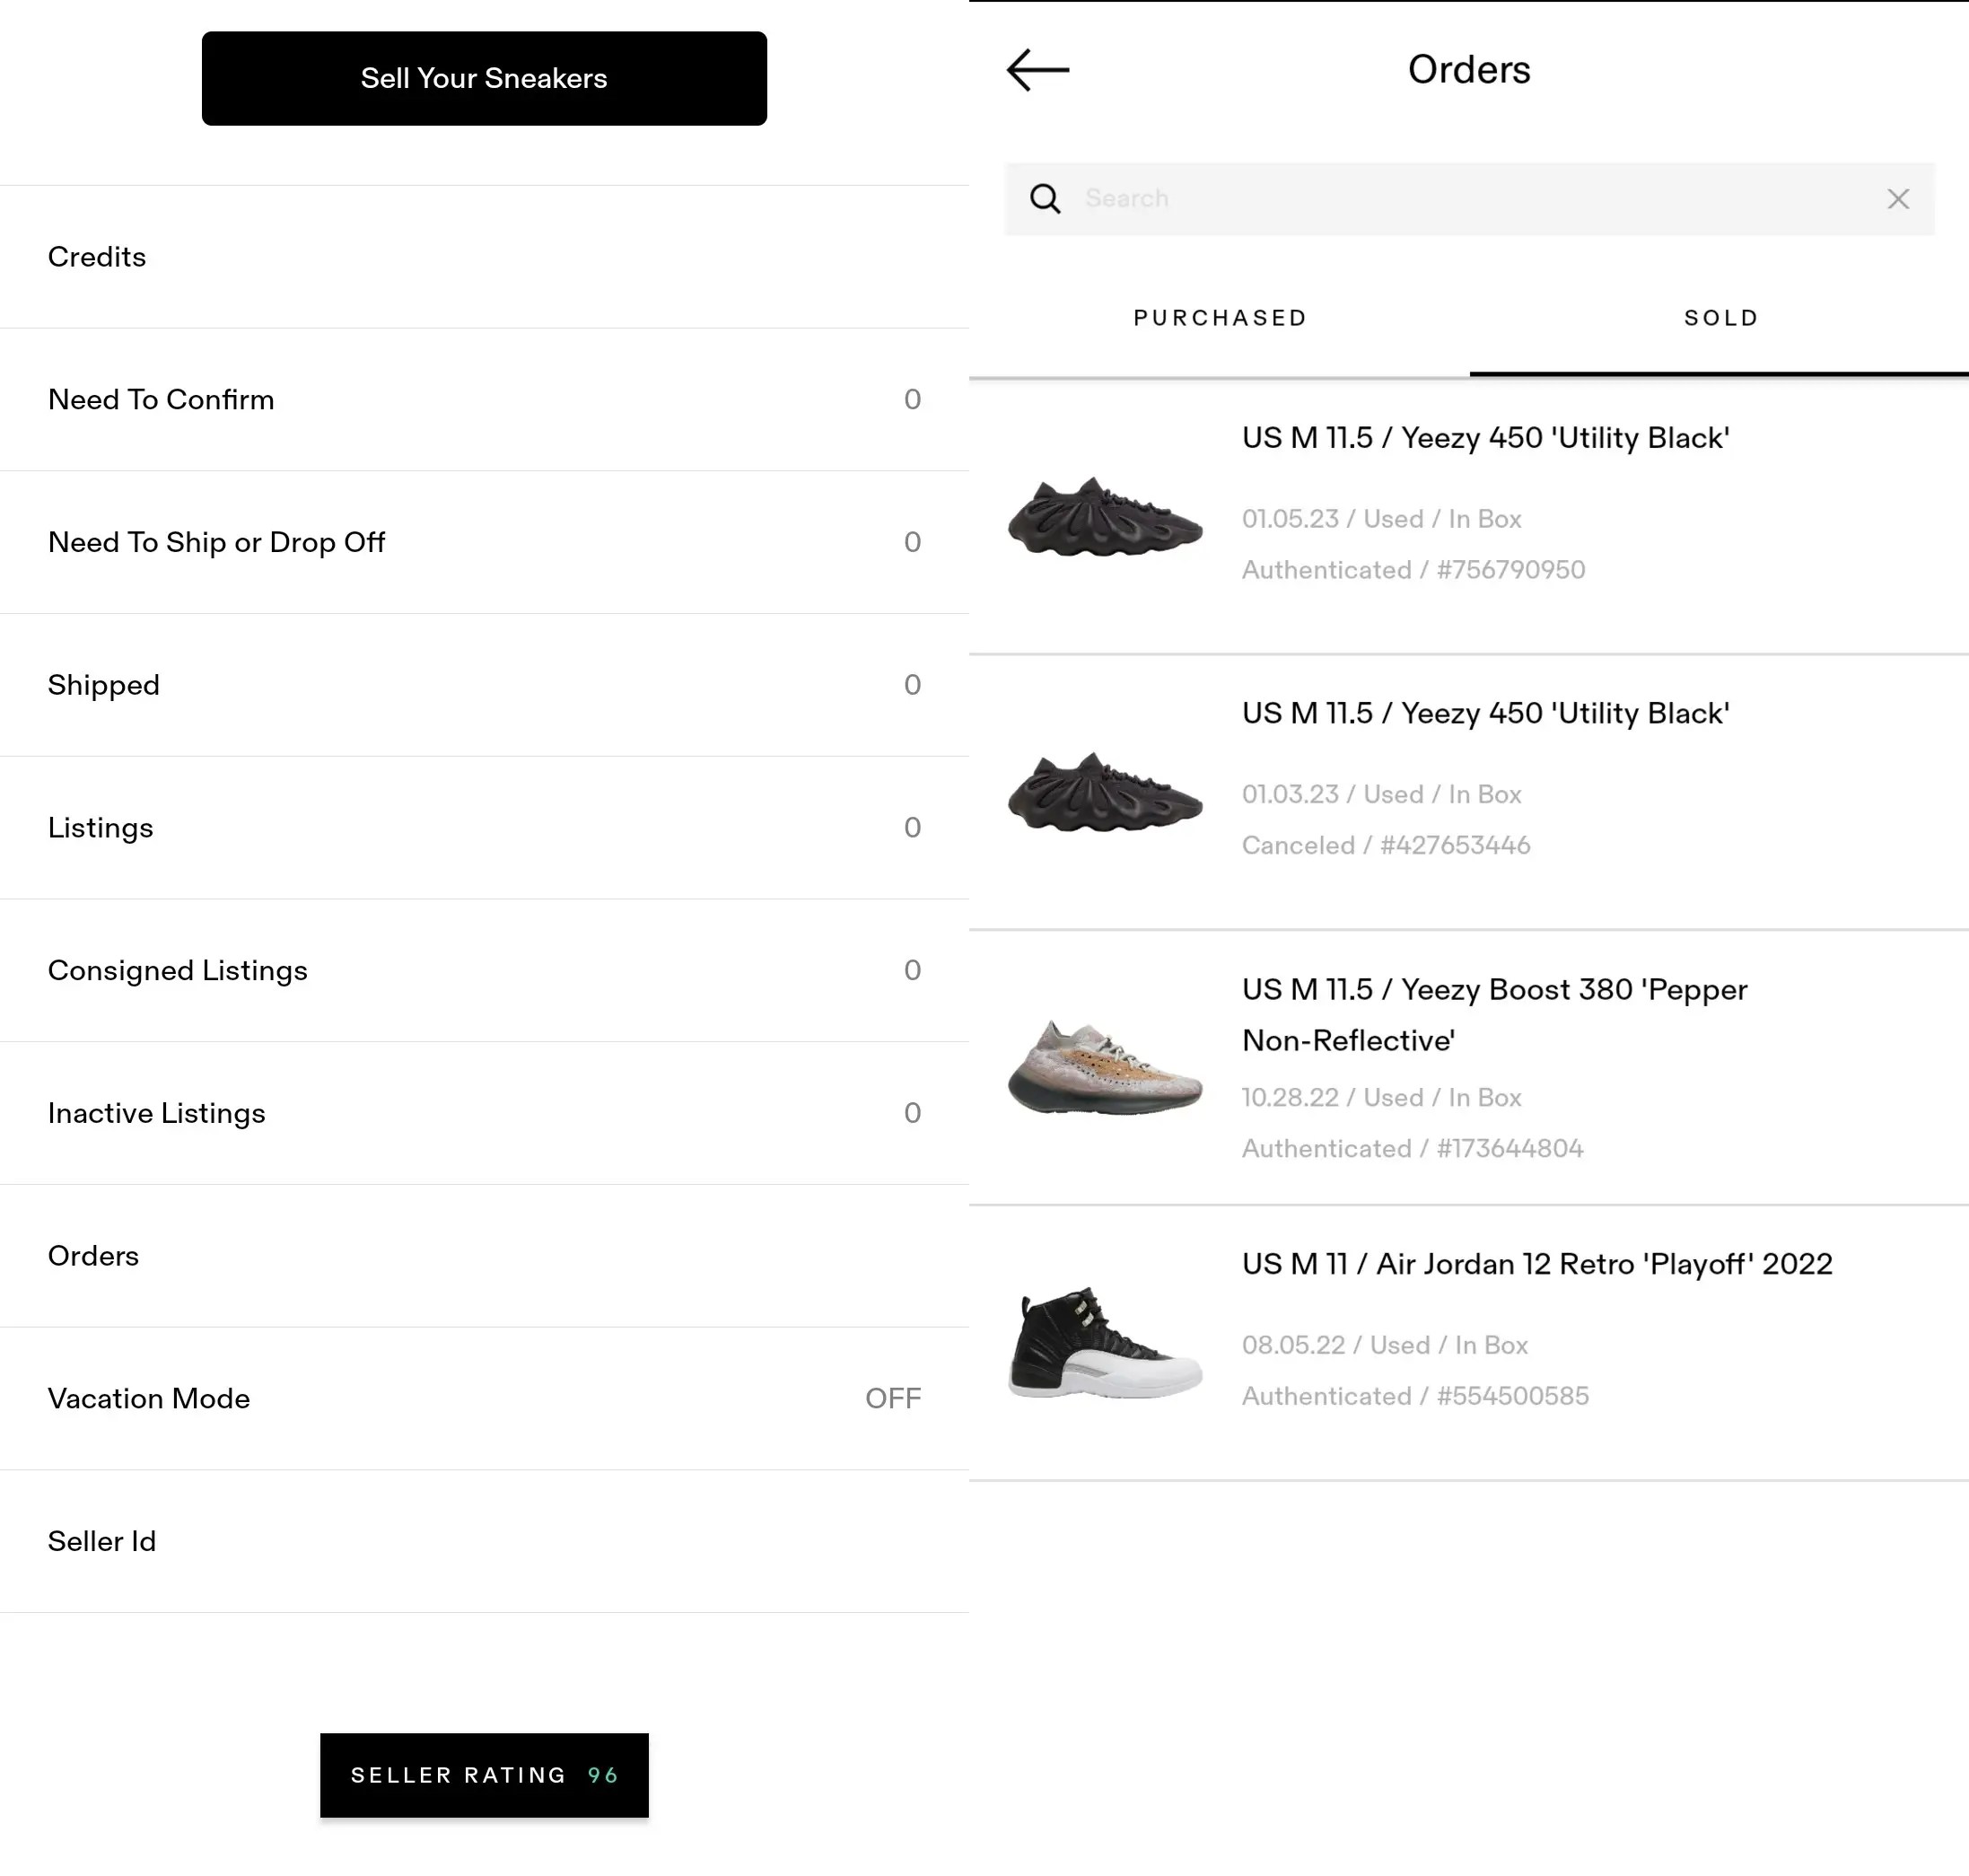Tap the search magnifier icon
This screenshot has width=1969, height=1876.
pyautogui.click(x=1045, y=199)
